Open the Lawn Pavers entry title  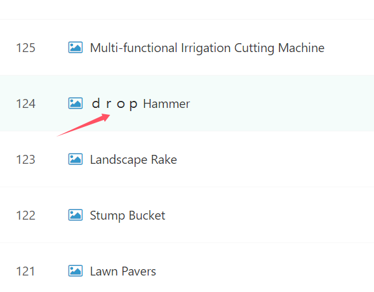tap(123, 271)
